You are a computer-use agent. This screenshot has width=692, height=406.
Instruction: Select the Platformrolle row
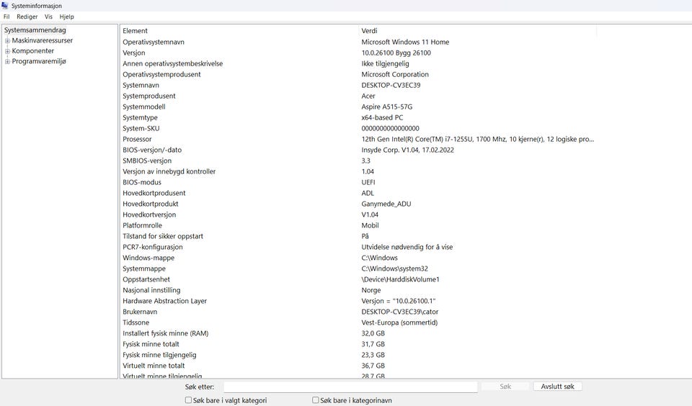[142, 226]
